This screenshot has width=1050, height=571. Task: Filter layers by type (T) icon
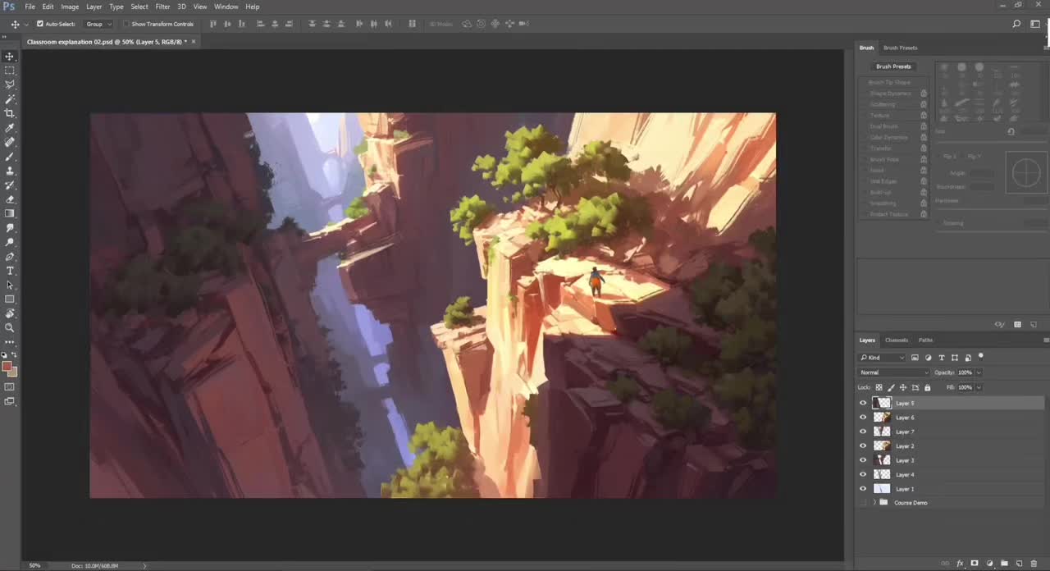[x=942, y=358]
